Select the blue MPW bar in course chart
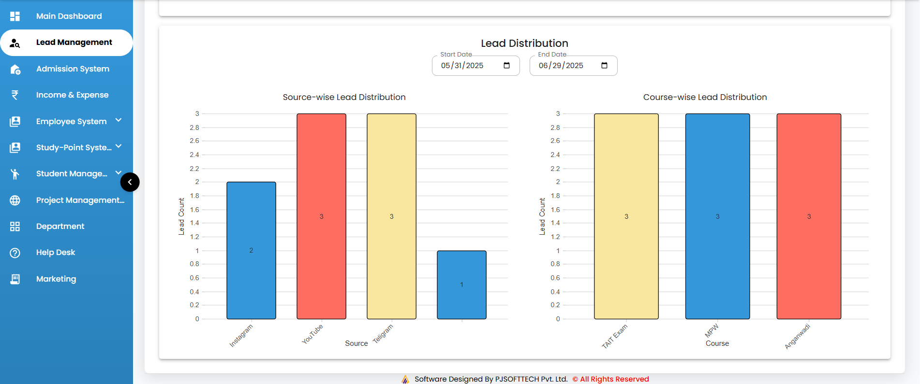 (x=717, y=216)
